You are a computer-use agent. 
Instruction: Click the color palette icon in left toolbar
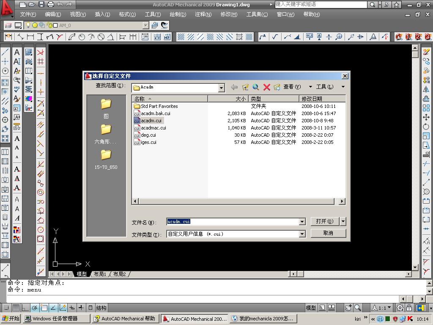click(29, 98)
